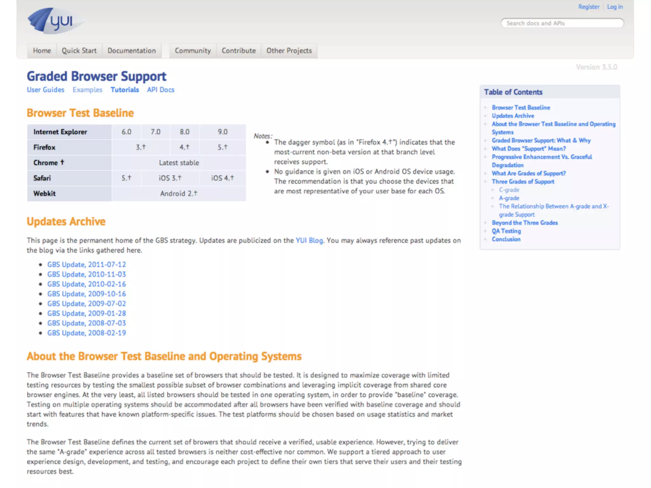Open GBS Update, 2009-10-16 link
651x488 pixels.
[86, 294]
